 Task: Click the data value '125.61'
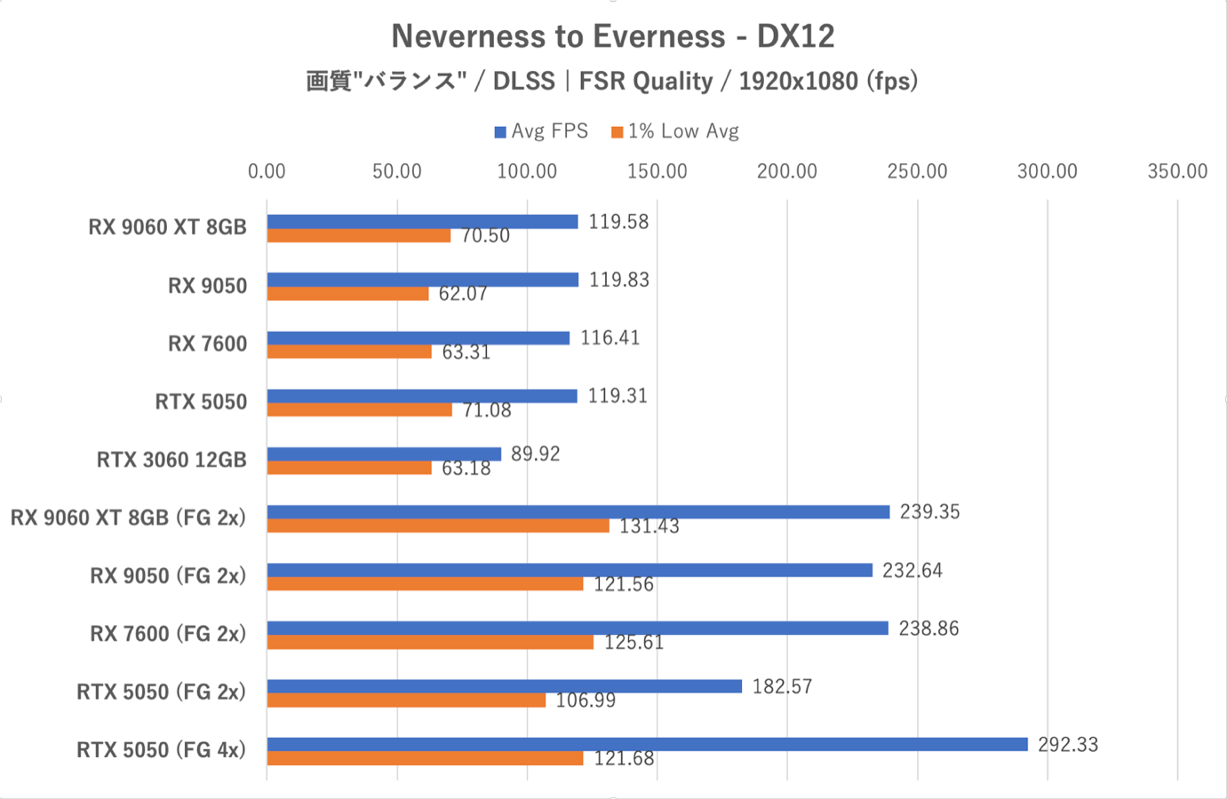click(634, 643)
